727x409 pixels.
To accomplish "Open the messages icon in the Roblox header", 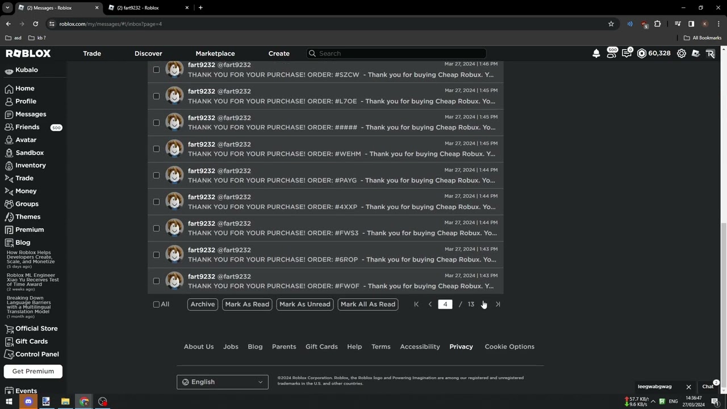I will (626, 53).
